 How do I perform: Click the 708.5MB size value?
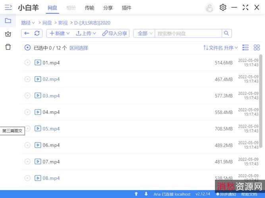click(224, 129)
